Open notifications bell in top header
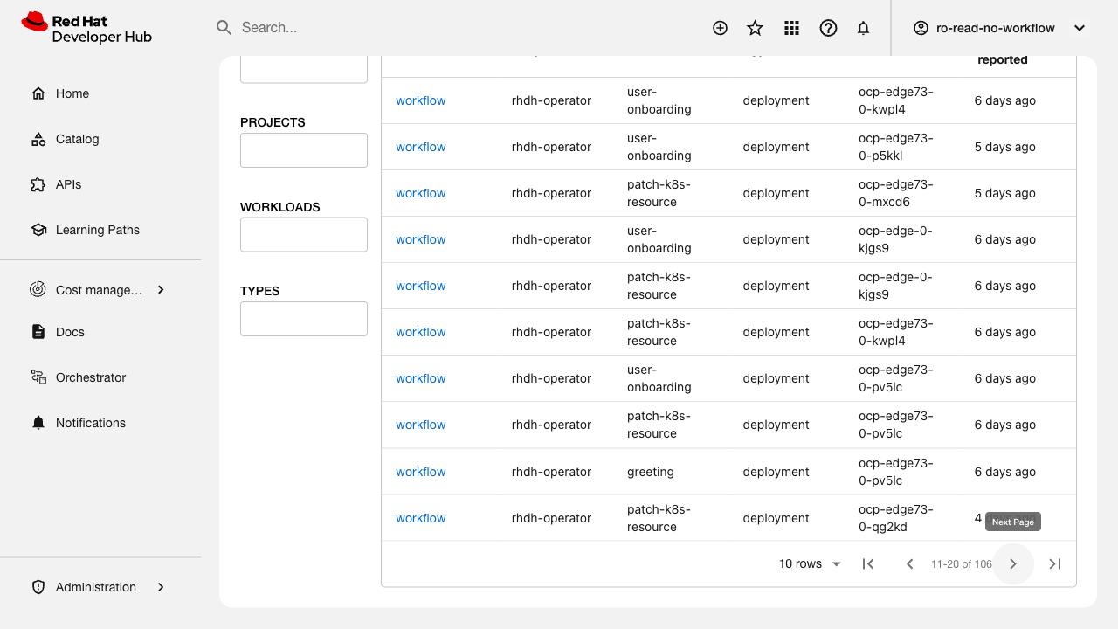The width and height of the screenshot is (1118, 629). pos(864,28)
